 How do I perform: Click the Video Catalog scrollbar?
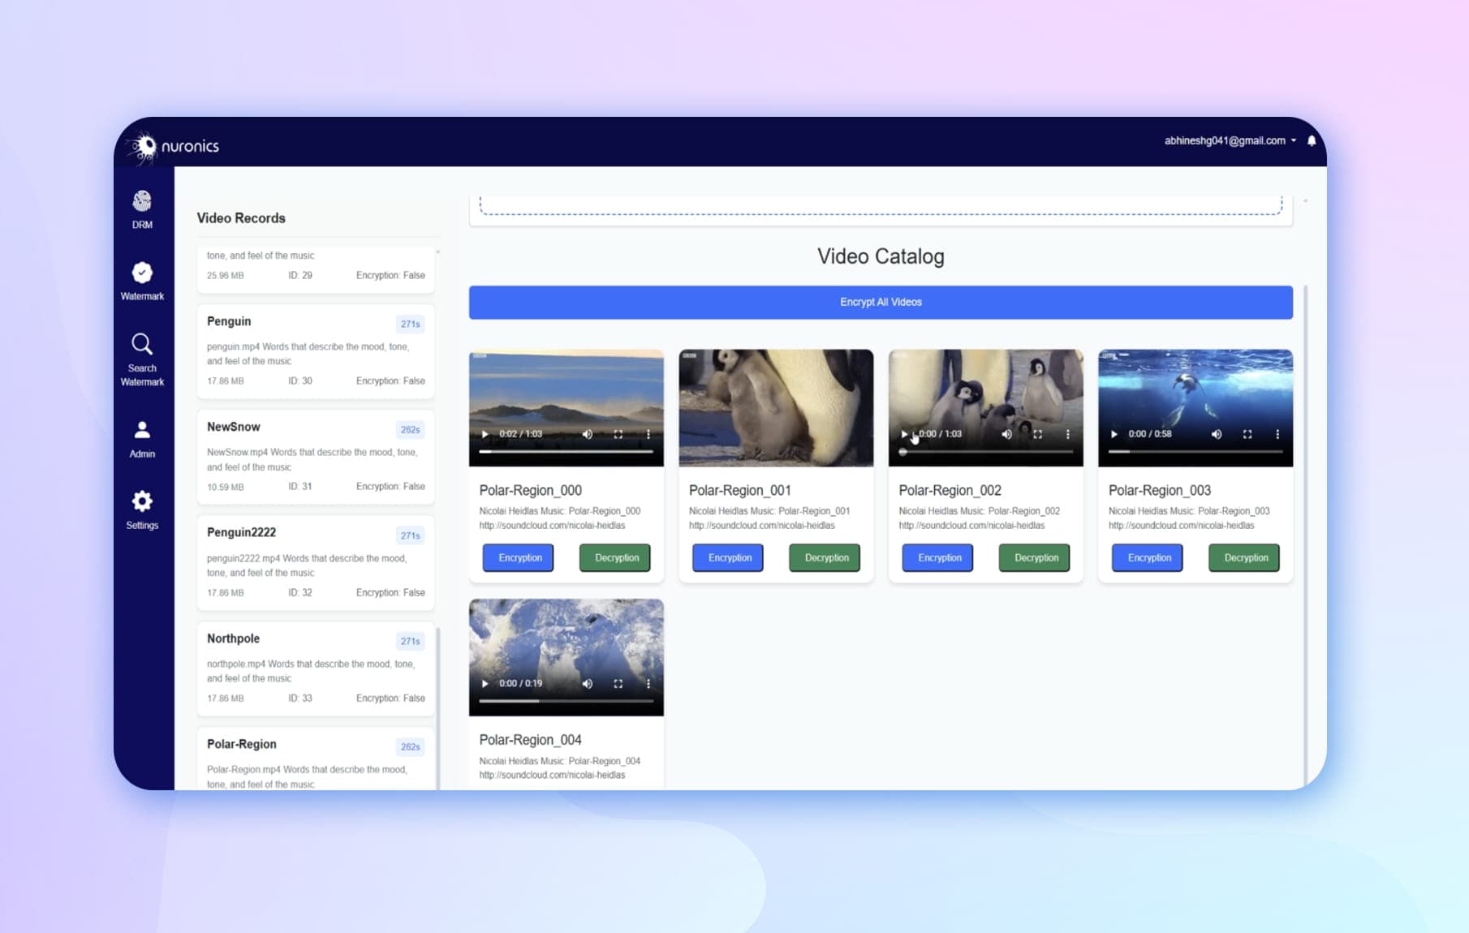[x=1306, y=535]
